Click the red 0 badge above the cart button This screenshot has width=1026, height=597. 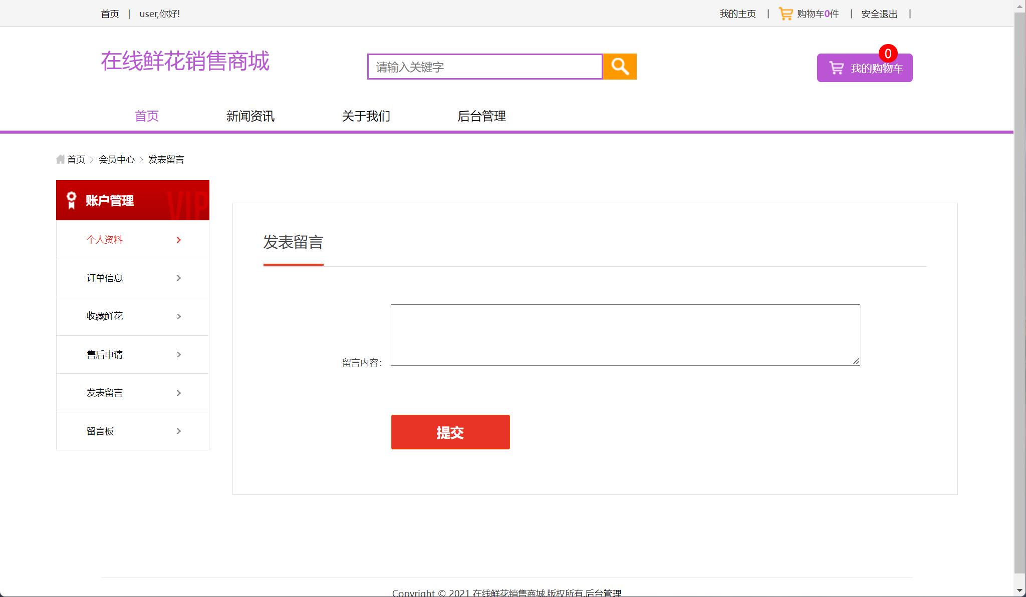pos(887,52)
